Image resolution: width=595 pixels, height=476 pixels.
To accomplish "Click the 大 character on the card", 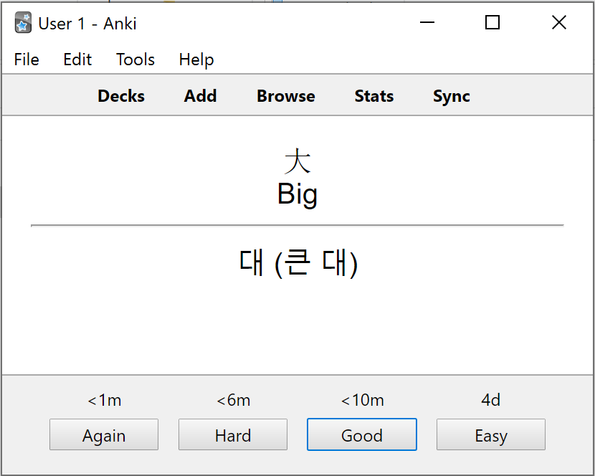I will pos(297,161).
